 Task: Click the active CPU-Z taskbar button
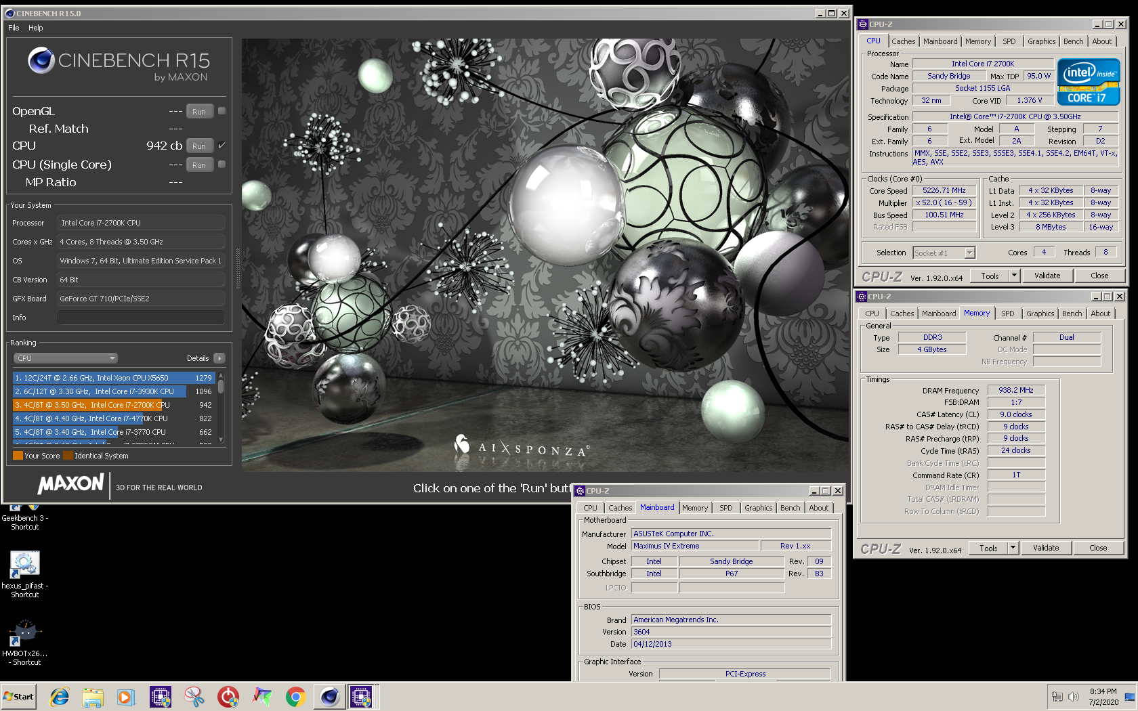pos(362,696)
